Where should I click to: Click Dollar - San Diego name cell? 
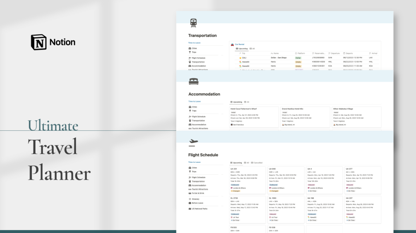point(279,58)
